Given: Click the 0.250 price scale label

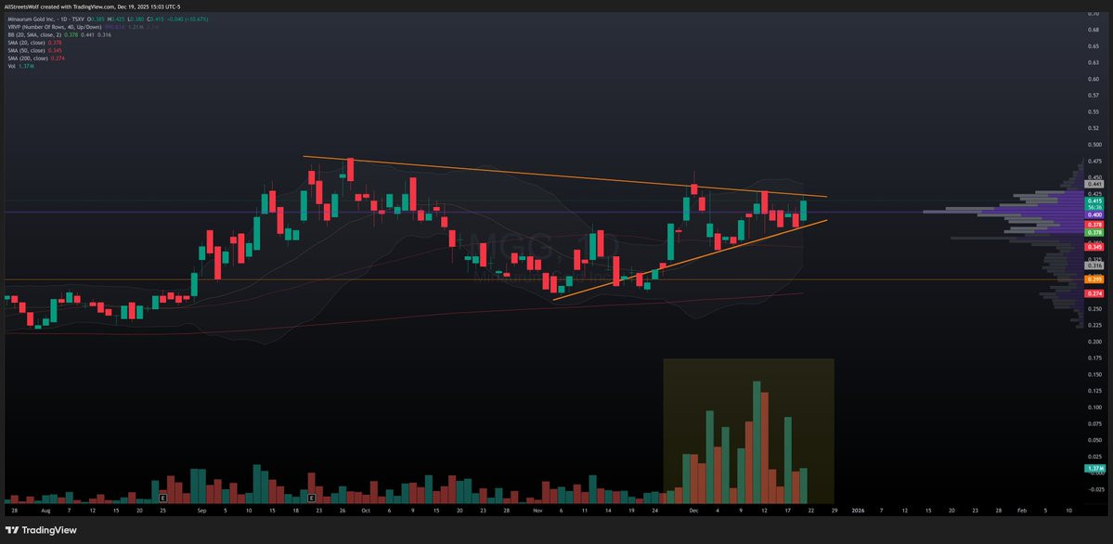Looking at the screenshot, I should point(1094,308).
